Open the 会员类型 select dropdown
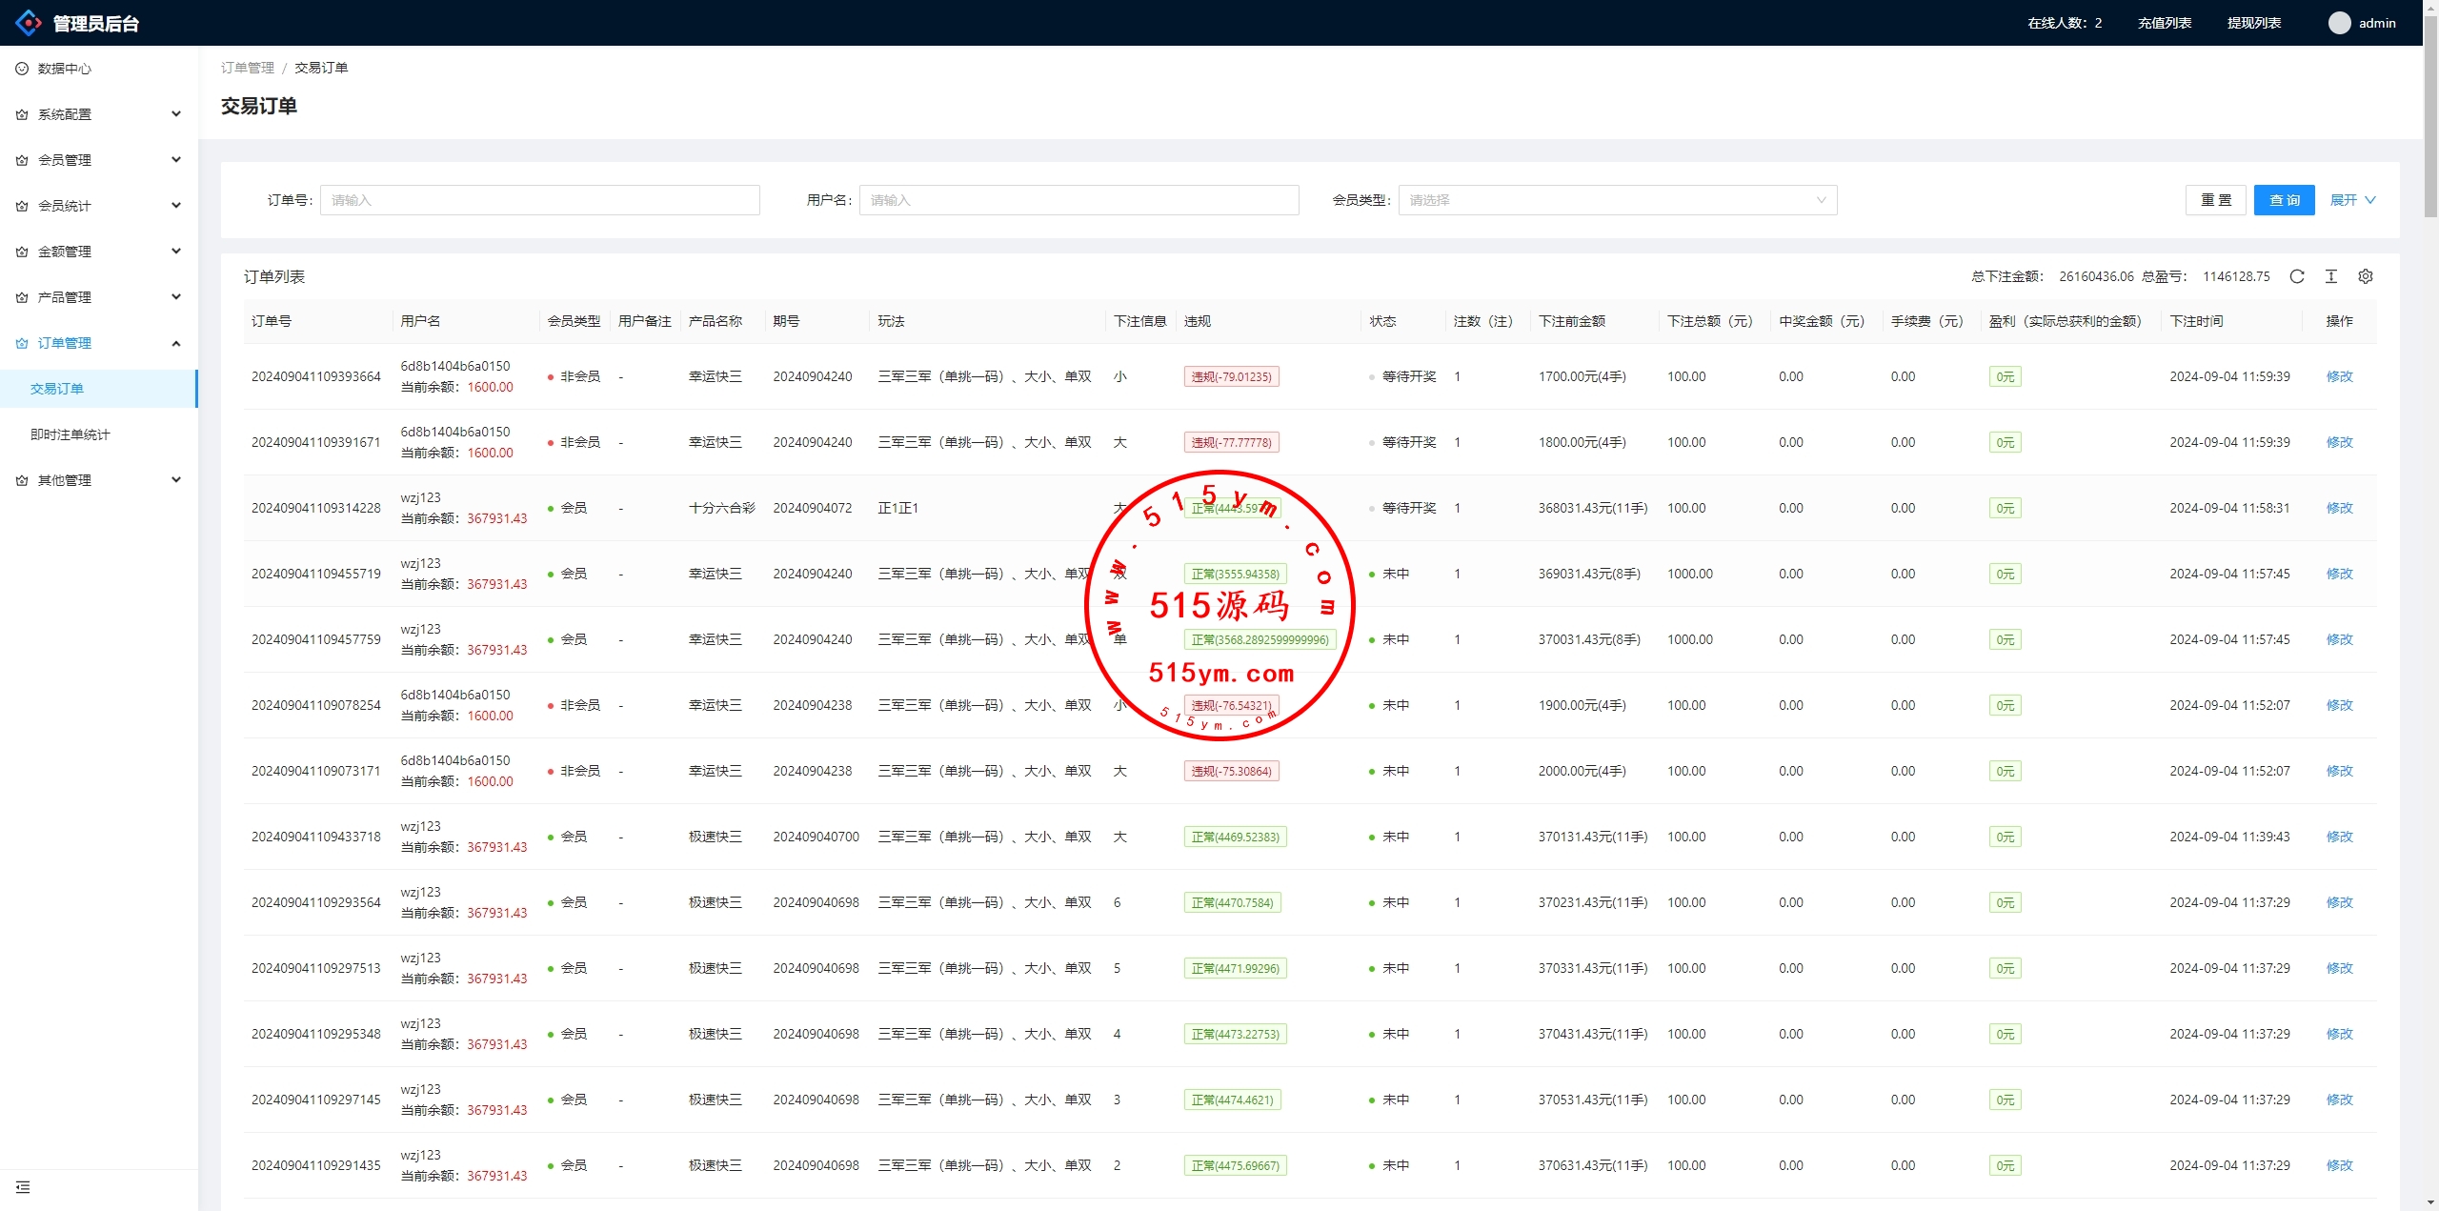2439x1211 pixels. coord(1617,200)
